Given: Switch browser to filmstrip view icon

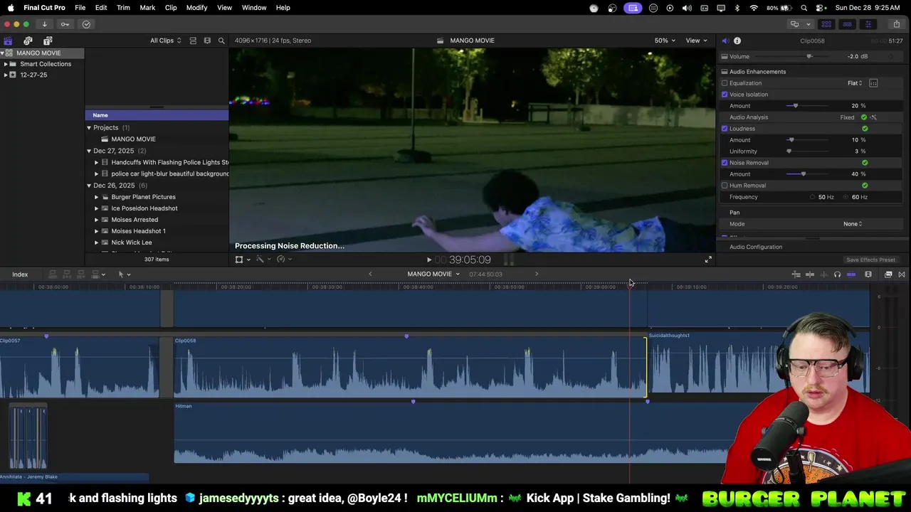Looking at the screenshot, I should coord(207,41).
